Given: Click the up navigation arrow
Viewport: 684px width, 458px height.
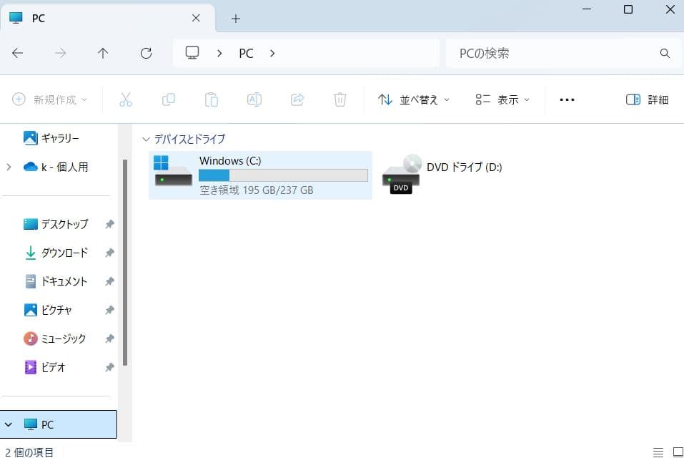Looking at the screenshot, I should click(x=102, y=53).
